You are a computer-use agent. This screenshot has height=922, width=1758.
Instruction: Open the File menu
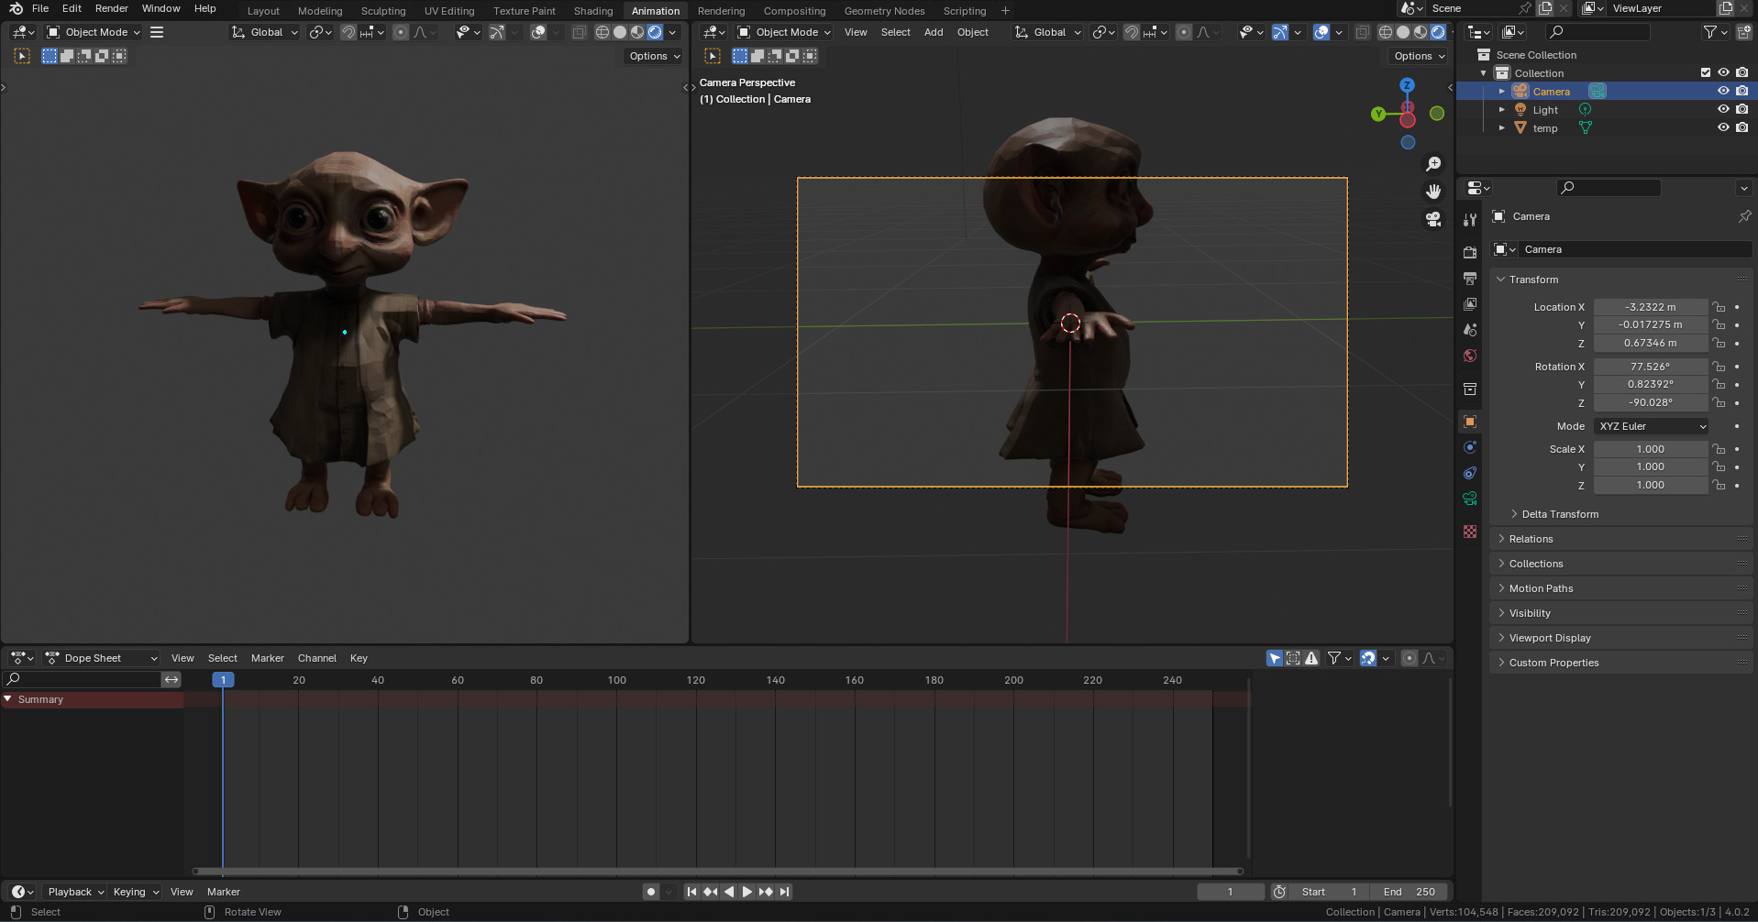tap(40, 8)
